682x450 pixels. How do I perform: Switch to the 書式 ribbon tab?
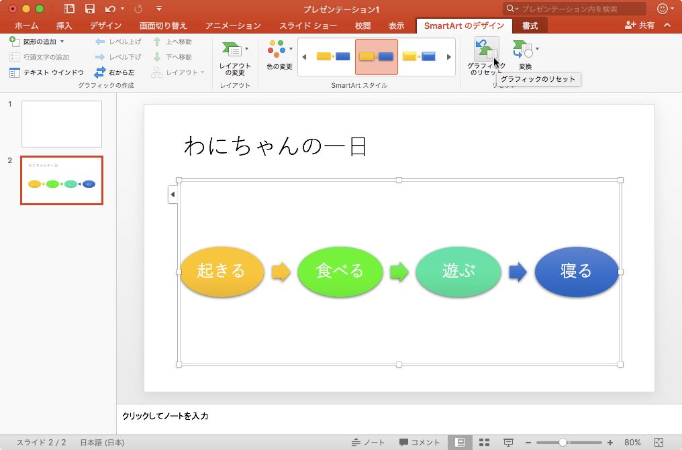pyautogui.click(x=530, y=25)
